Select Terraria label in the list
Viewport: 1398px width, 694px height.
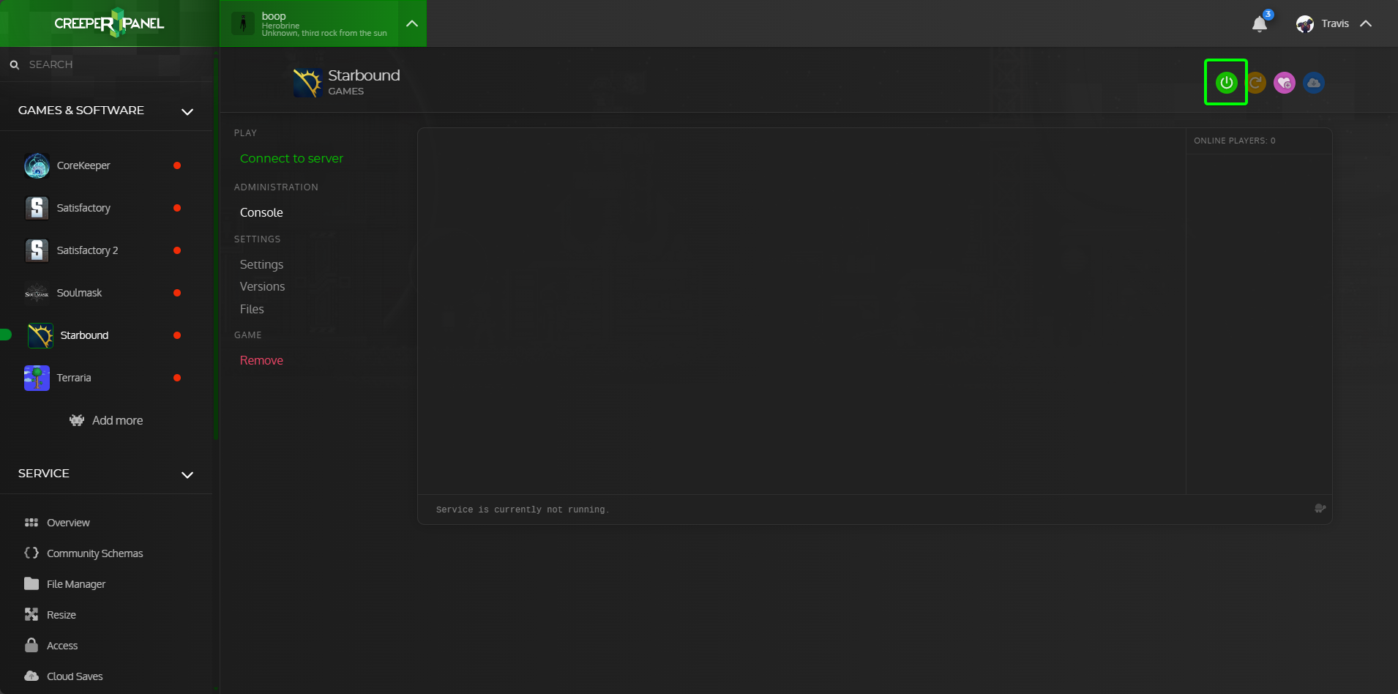74,378
